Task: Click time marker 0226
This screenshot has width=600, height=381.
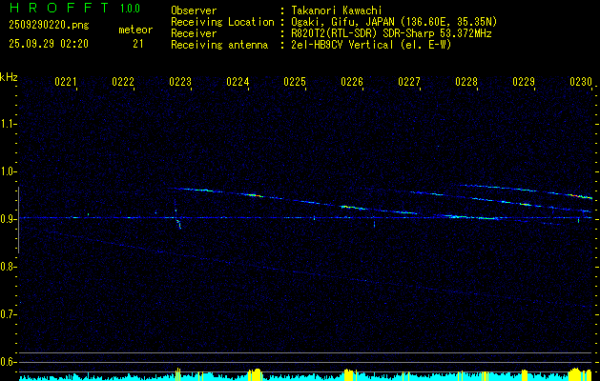Action: (x=352, y=82)
